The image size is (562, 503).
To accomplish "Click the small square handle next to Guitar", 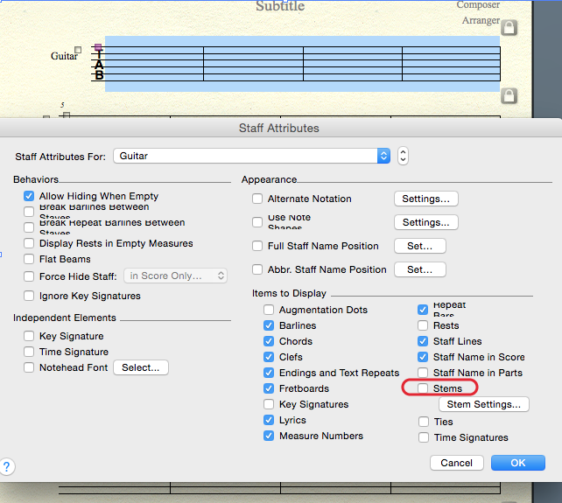I will click(78, 51).
